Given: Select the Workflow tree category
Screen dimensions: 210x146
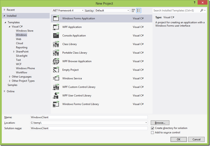Looking at the screenshot, I should [22, 72].
